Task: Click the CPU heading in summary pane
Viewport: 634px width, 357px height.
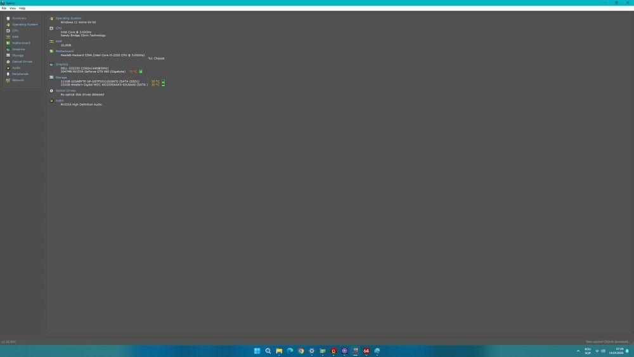Action: point(58,29)
